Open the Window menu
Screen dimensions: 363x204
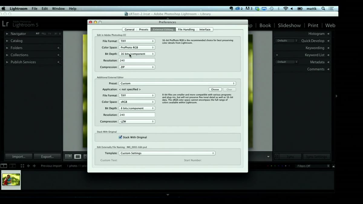[58, 9]
